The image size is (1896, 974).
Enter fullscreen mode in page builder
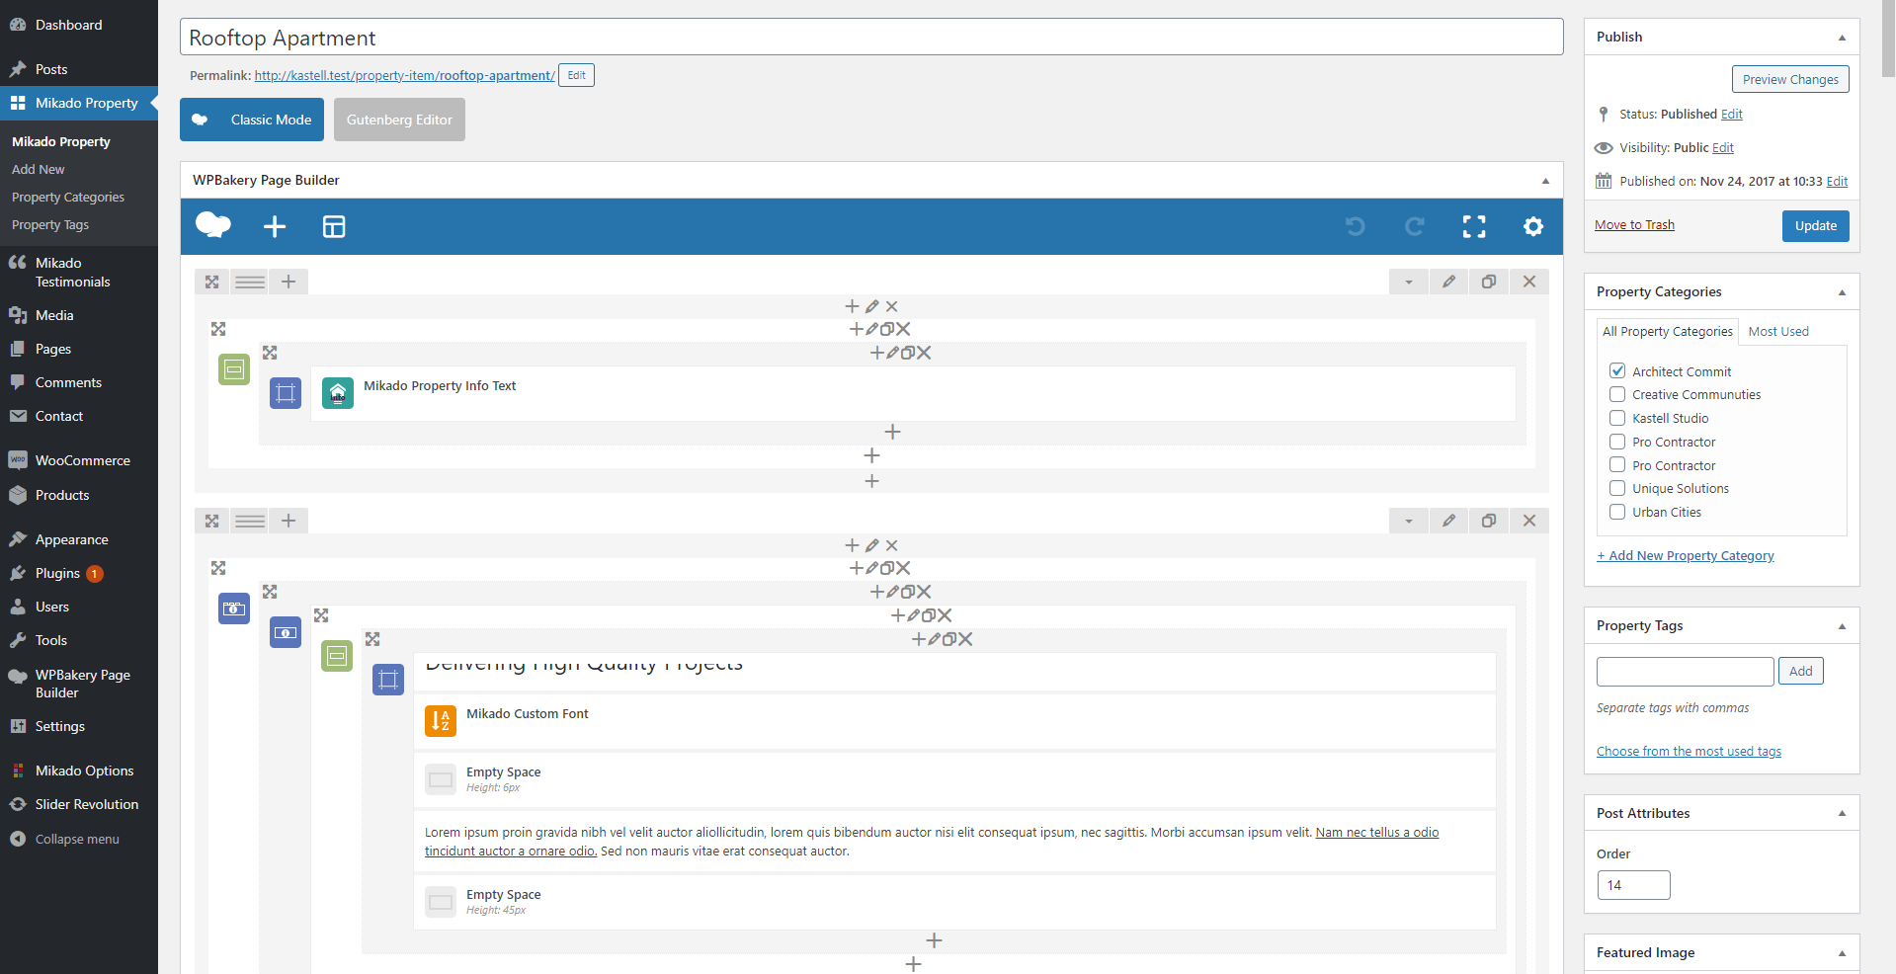pos(1474,226)
